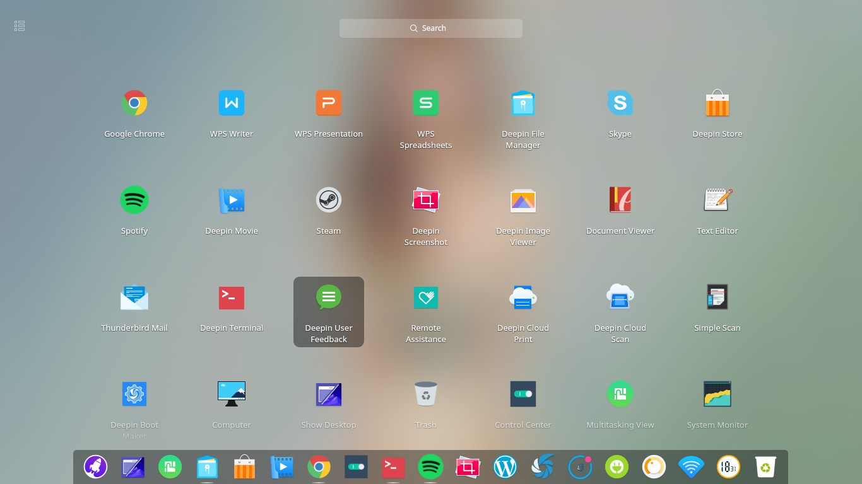Launch WPS Writer

click(232, 103)
